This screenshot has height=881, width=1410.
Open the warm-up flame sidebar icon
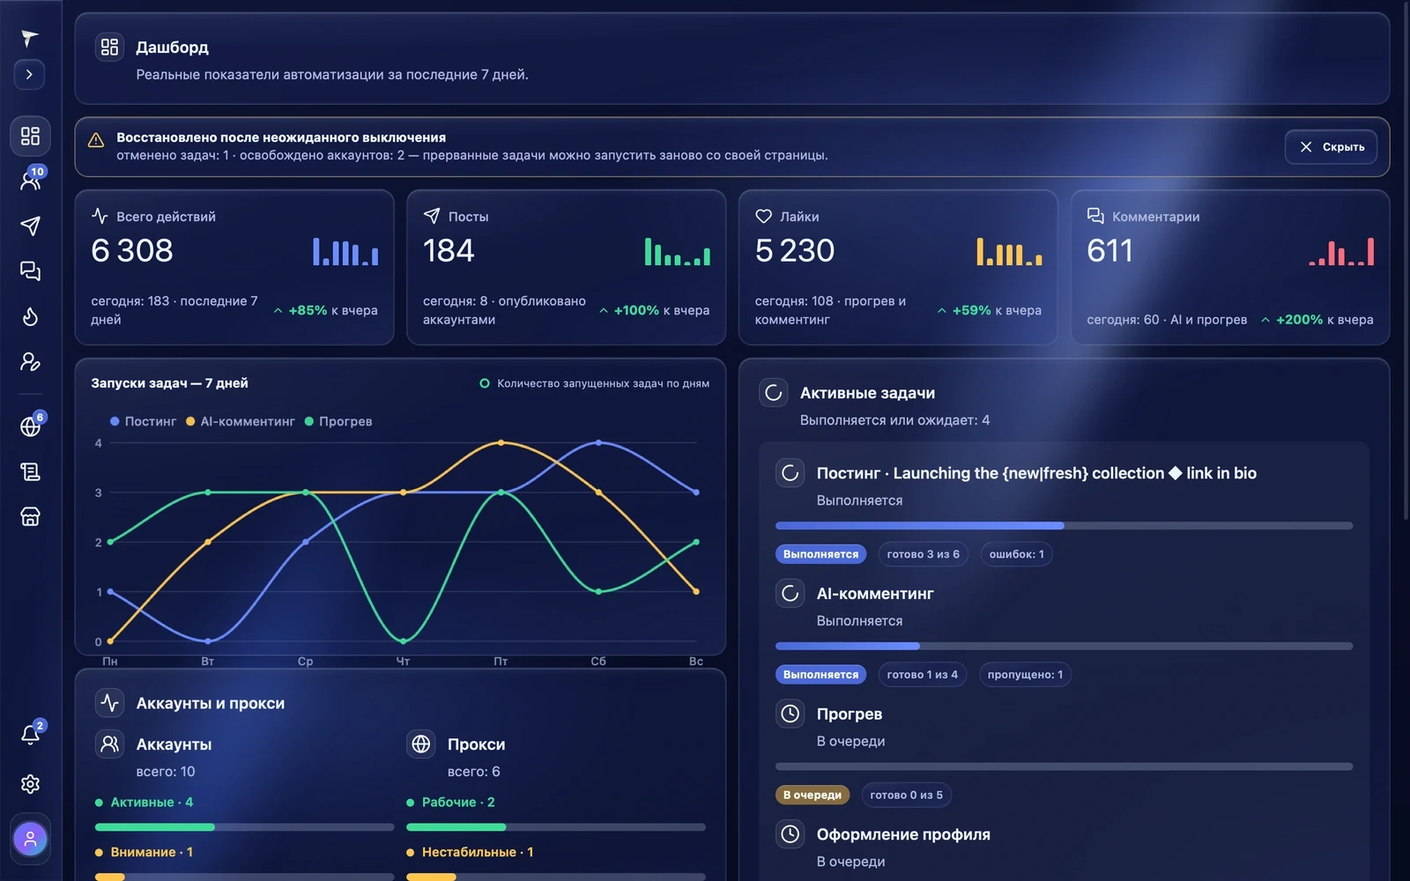click(30, 317)
